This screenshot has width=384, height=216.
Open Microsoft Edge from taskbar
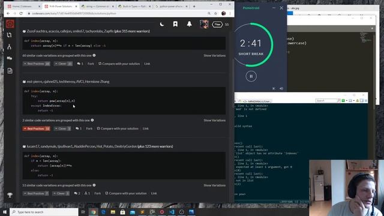click(103, 212)
